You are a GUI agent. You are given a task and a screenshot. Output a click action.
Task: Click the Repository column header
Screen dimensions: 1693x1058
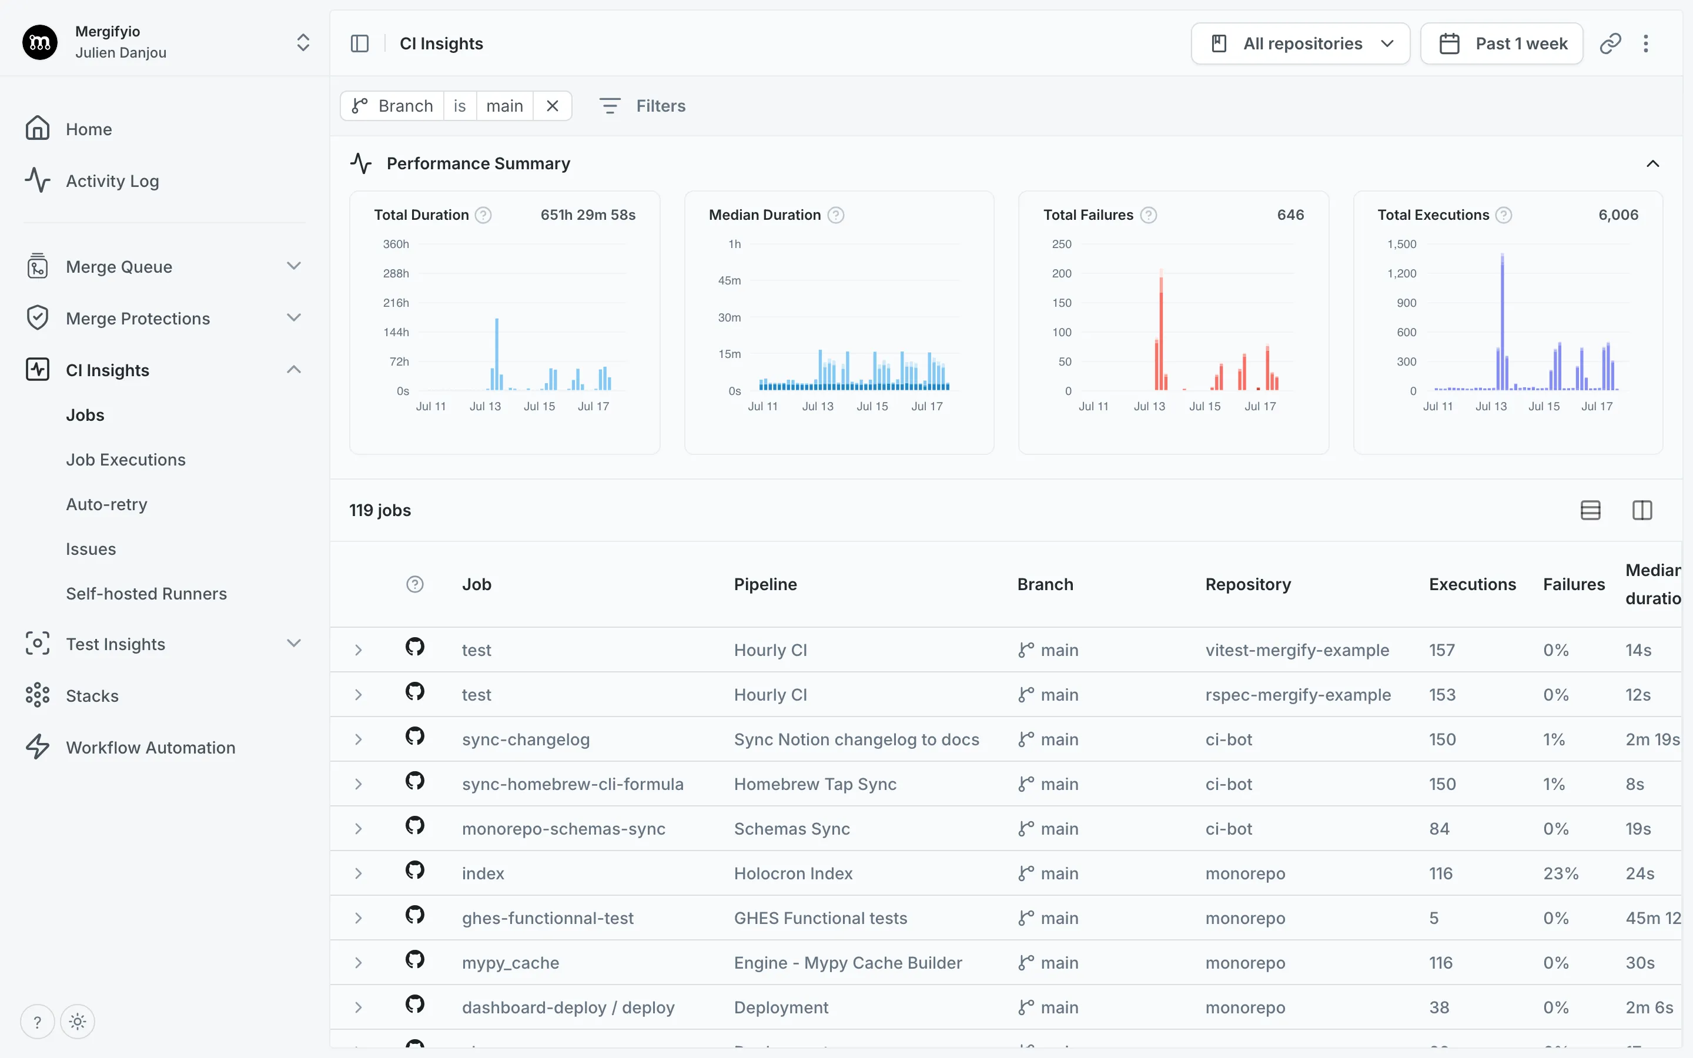tap(1248, 584)
